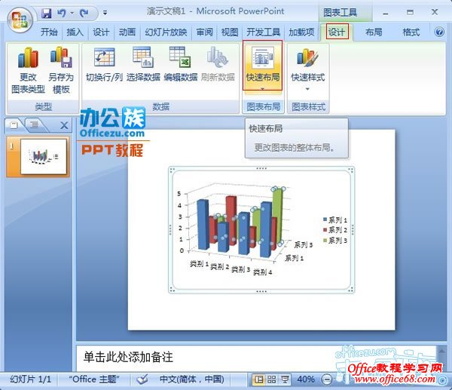Click the 40% zoom level button
The image size is (452, 390).
click(306, 379)
